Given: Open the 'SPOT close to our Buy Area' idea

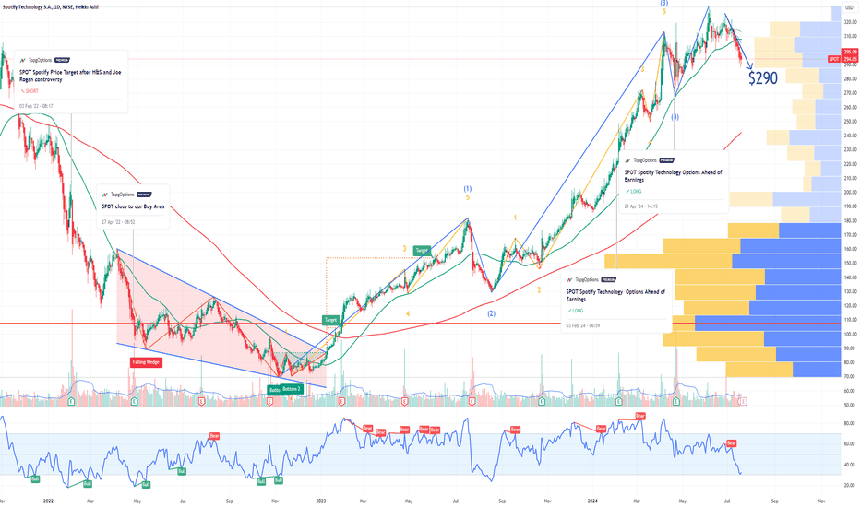Looking at the screenshot, I should click(x=133, y=206).
